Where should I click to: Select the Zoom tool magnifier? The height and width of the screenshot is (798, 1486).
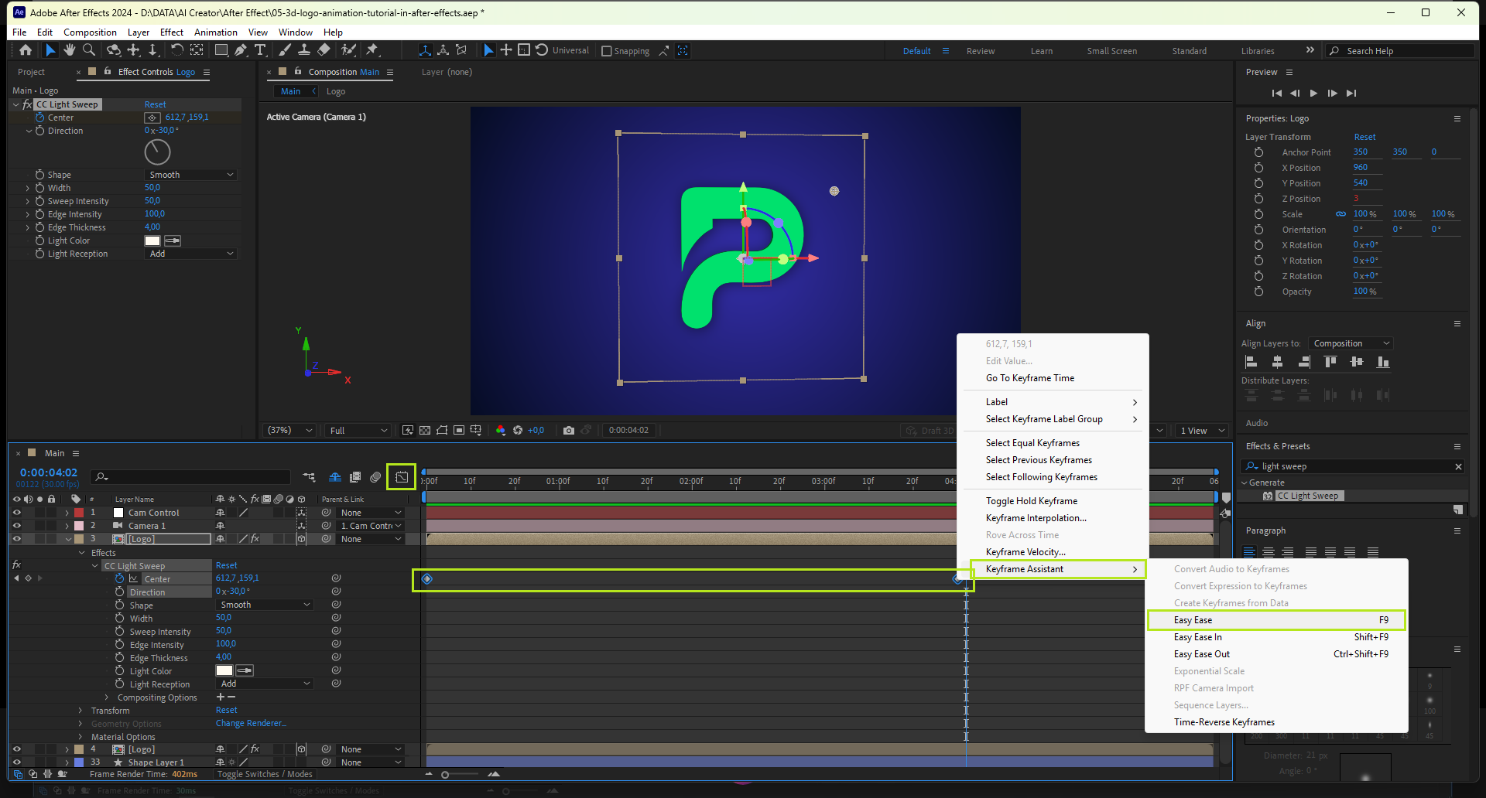(89, 50)
